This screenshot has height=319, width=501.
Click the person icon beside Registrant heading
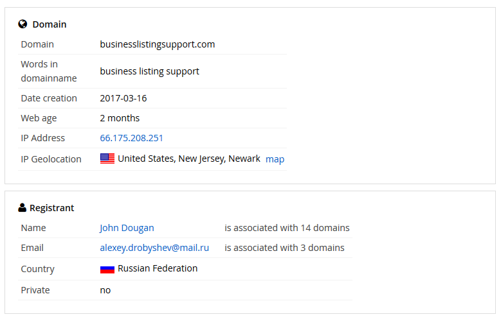pyautogui.click(x=22, y=208)
